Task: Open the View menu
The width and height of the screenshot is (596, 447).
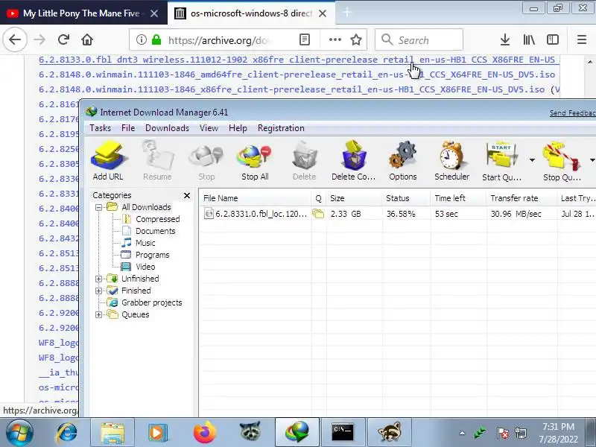Action: [209, 128]
